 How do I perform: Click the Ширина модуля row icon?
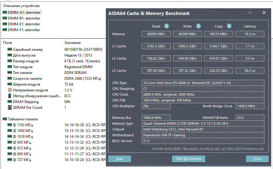[10, 84]
